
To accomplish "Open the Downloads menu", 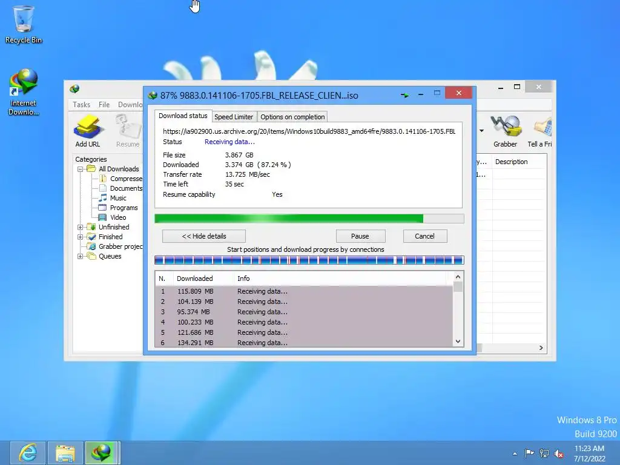I will [x=130, y=104].
